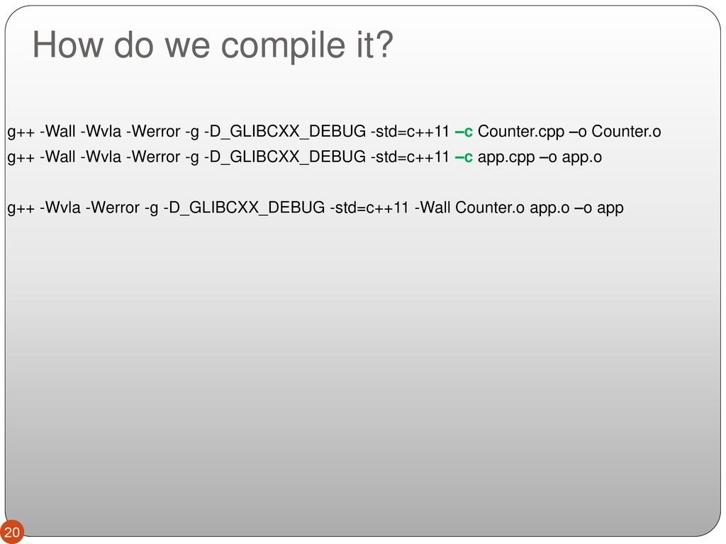Select Counter.cpp in the first command

(521, 132)
